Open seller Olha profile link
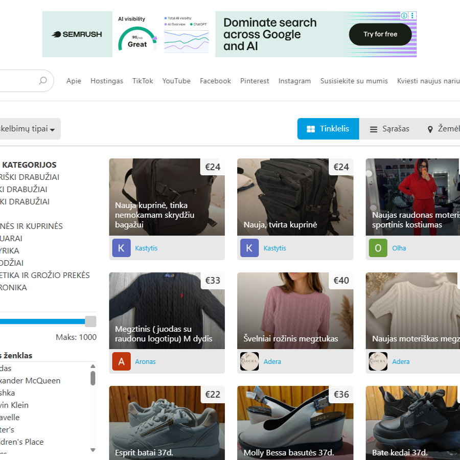460x460 pixels. (399, 248)
